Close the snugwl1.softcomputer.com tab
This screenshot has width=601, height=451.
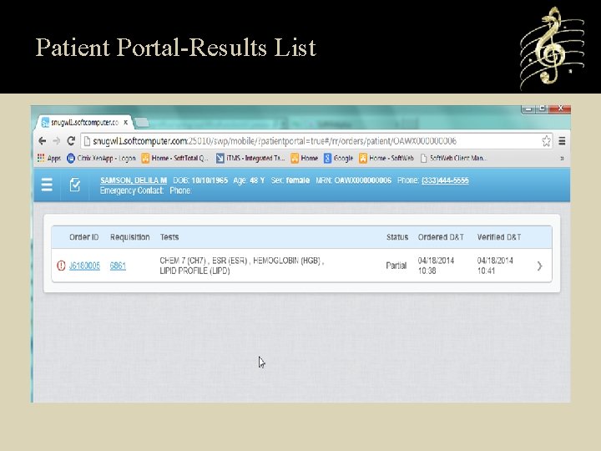(x=126, y=123)
